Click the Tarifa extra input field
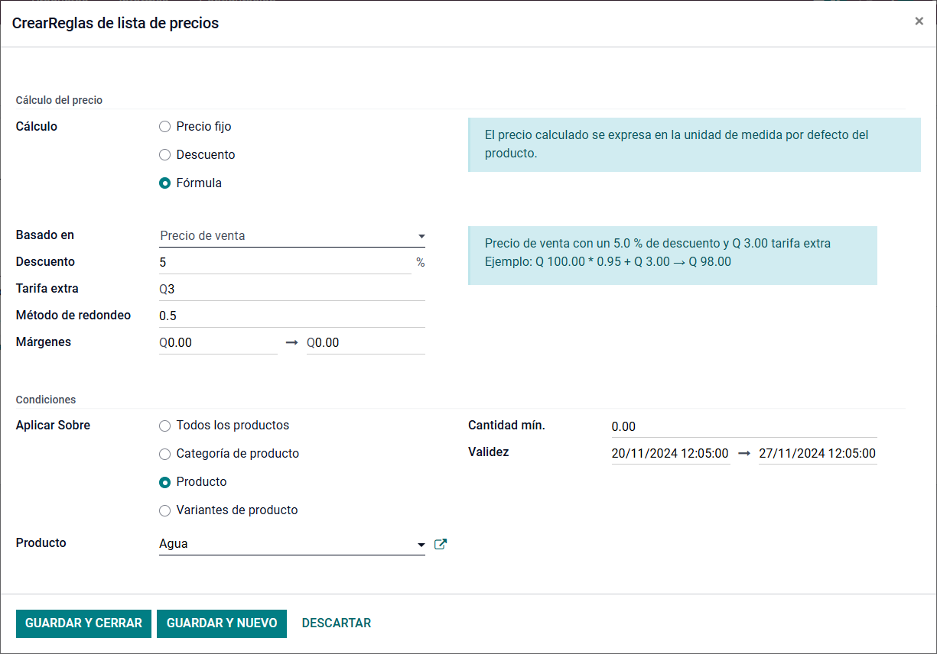 click(x=291, y=290)
